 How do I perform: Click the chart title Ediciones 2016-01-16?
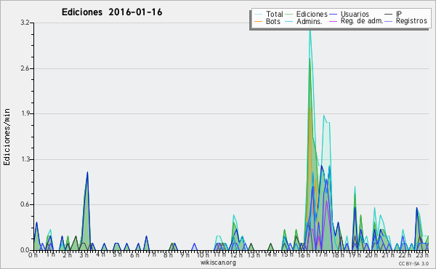(112, 12)
